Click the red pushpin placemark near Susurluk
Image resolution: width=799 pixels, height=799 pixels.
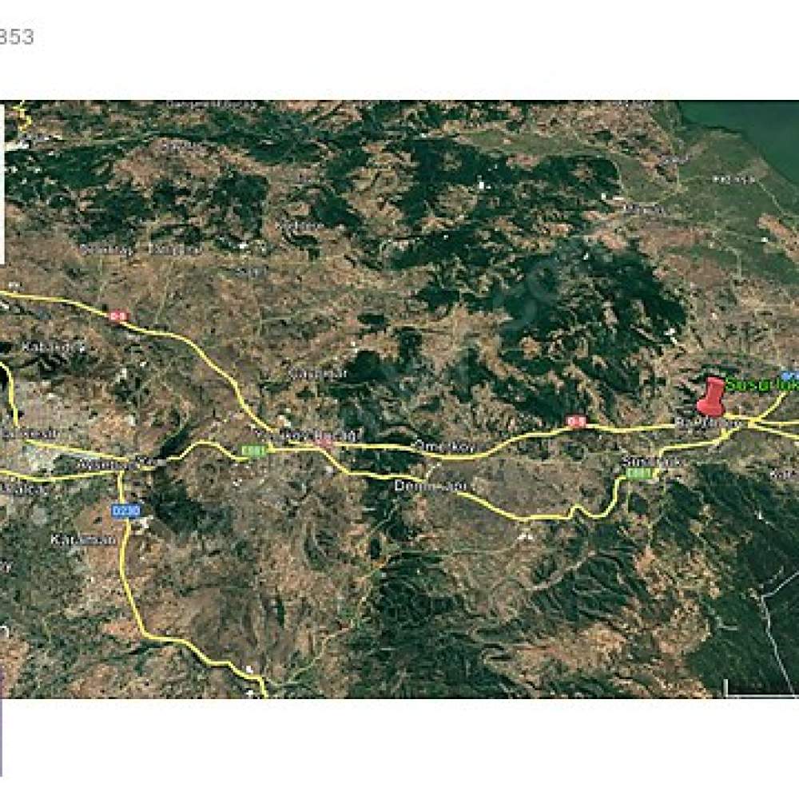pyautogui.click(x=711, y=396)
